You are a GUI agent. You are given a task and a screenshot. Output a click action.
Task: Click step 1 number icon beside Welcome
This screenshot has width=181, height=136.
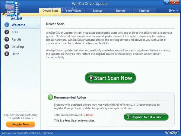[x=7, y=25]
